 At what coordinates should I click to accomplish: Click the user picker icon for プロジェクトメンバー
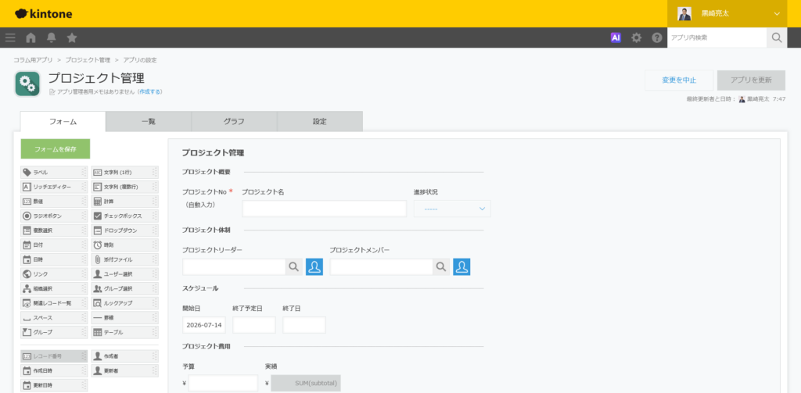point(462,267)
